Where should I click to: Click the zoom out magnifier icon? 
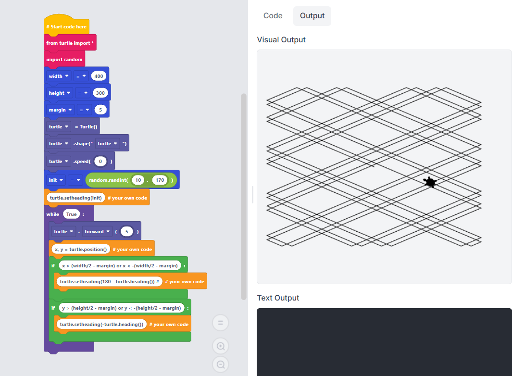tap(221, 364)
